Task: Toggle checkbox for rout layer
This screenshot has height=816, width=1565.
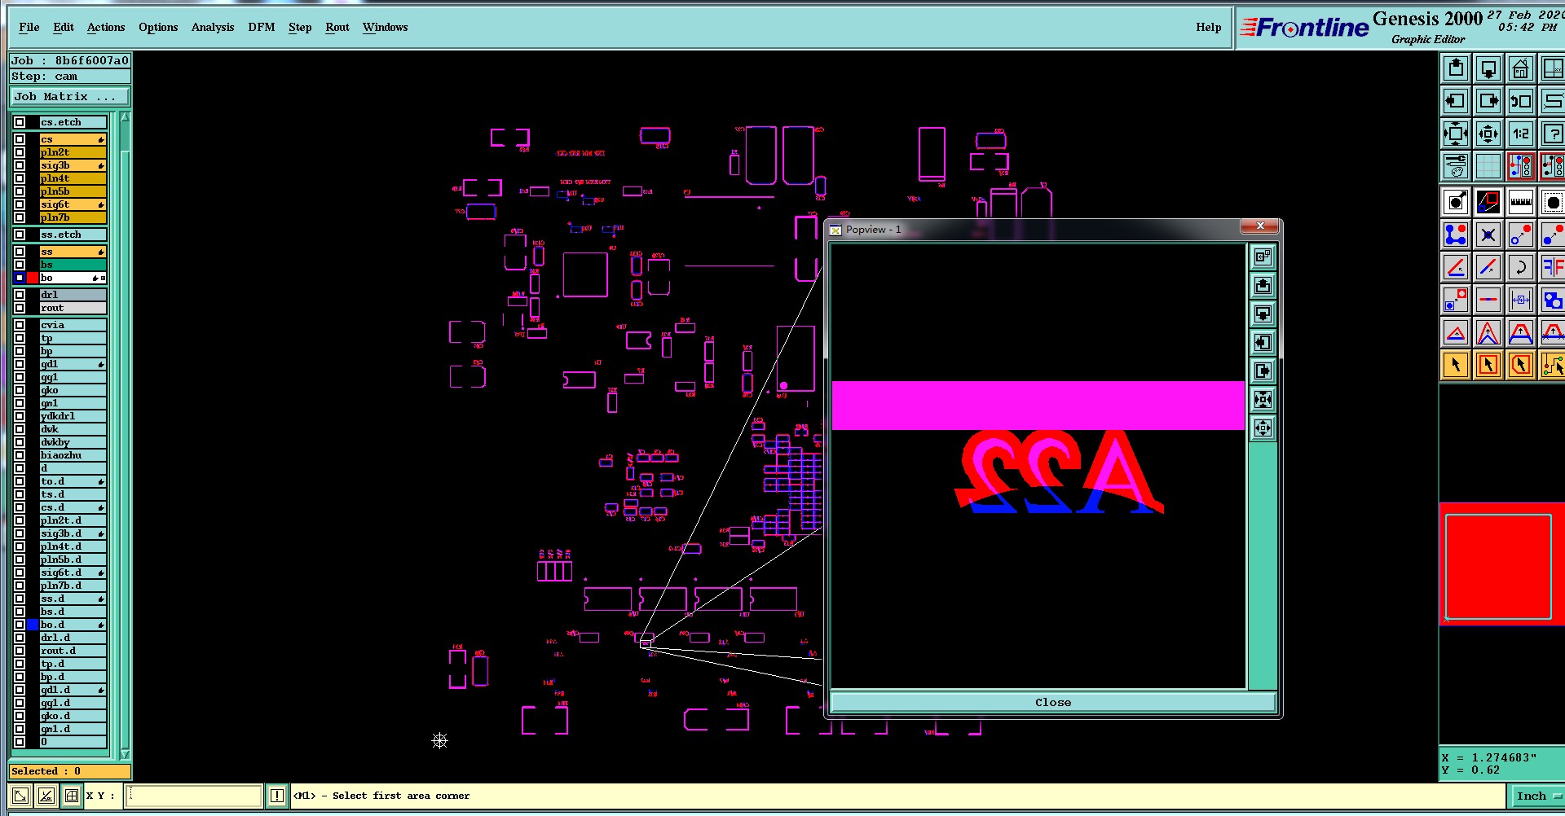Action: tap(20, 308)
